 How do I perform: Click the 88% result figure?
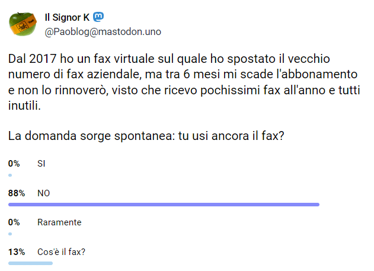(x=17, y=193)
